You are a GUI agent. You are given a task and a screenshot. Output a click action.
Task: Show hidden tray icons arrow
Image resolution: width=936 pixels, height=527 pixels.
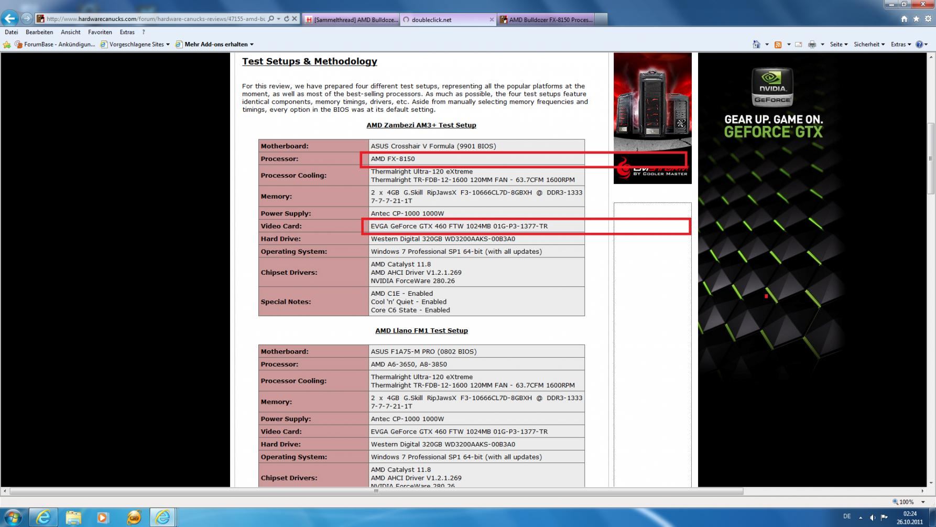[860, 518]
